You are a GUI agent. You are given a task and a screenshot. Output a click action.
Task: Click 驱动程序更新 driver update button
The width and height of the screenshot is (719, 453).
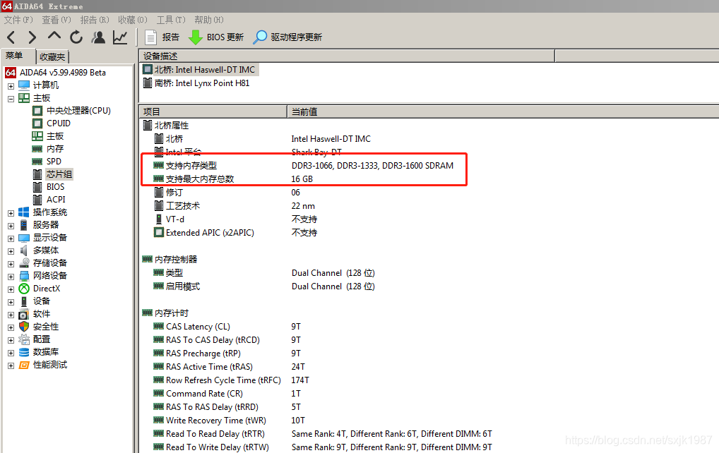click(287, 37)
